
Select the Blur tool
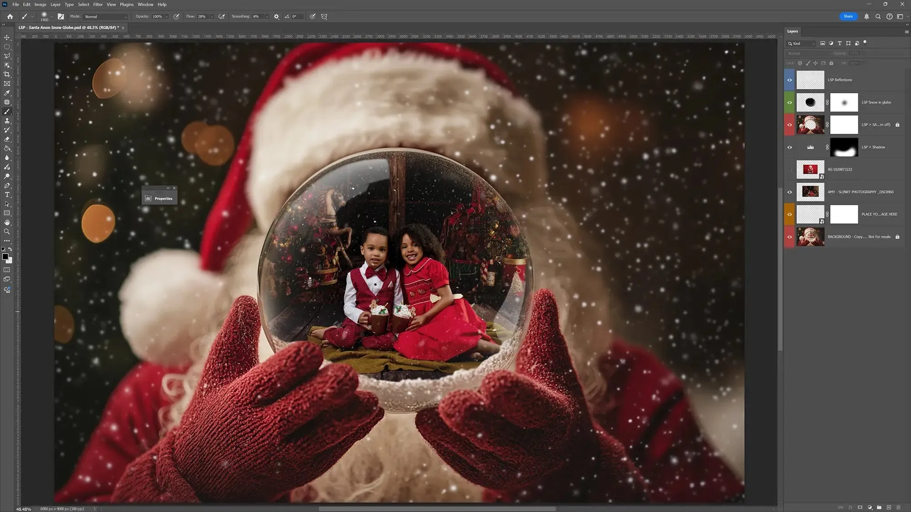point(7,157)
